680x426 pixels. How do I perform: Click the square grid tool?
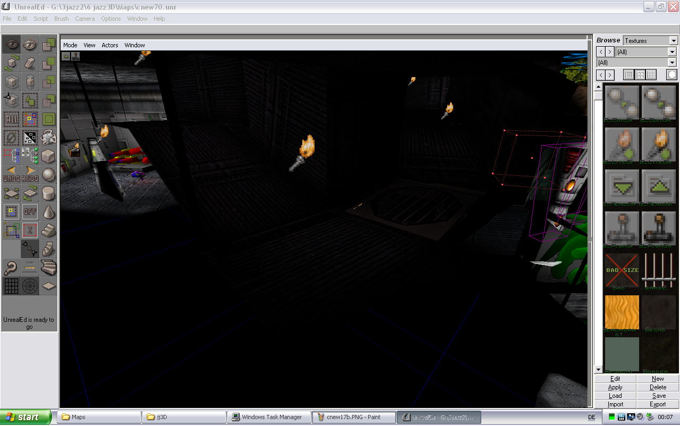(x=11, y=286)
